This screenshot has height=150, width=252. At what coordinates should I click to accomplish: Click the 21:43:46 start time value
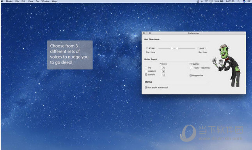pos(150,48)
